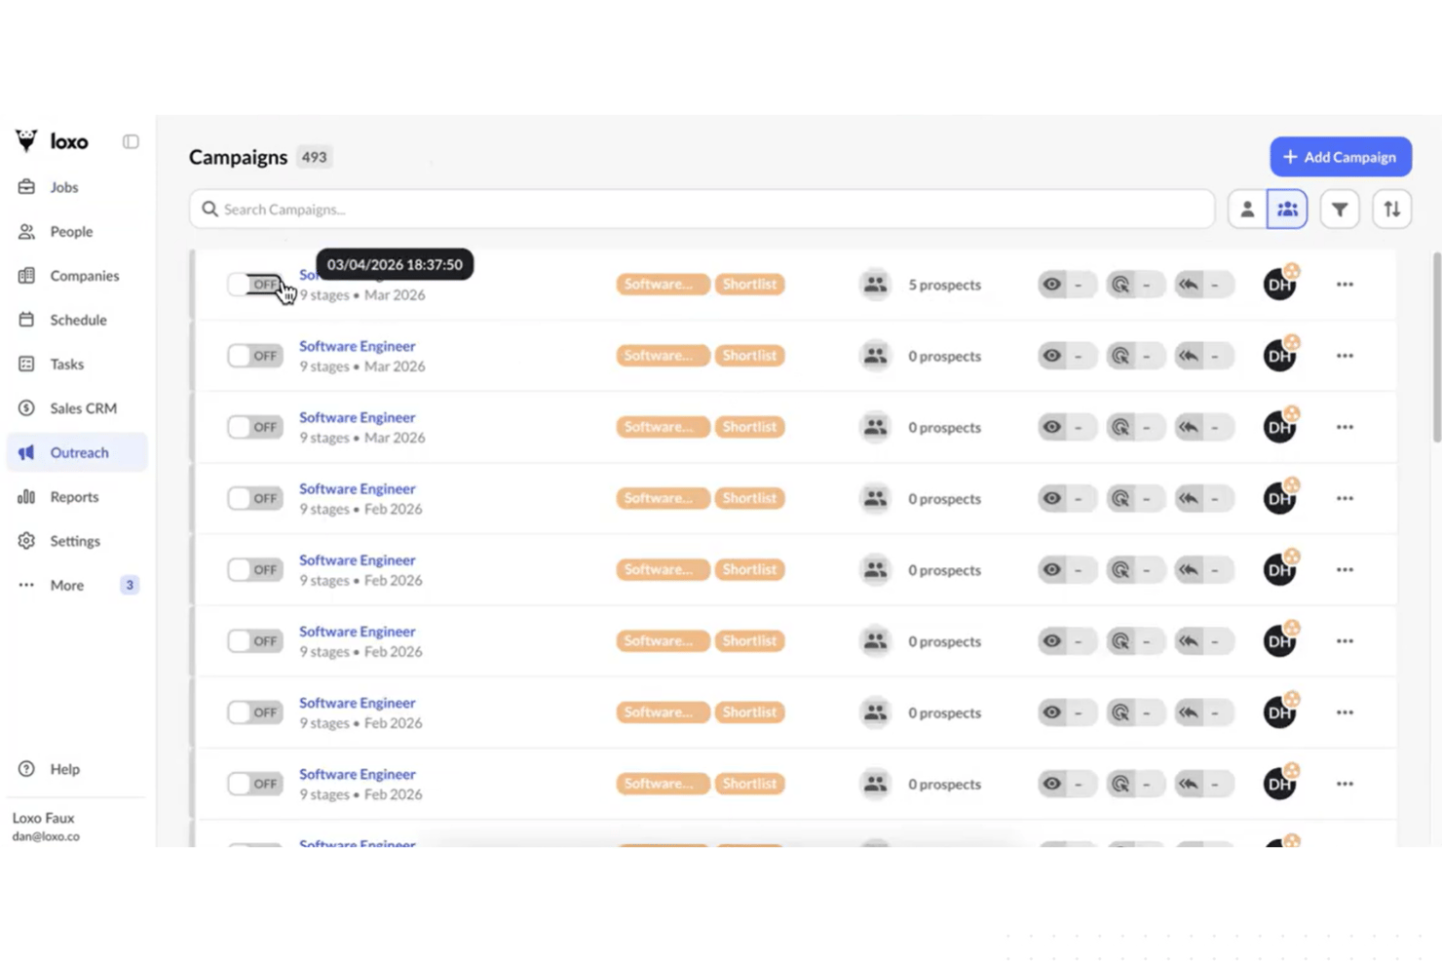Open the Companies page
The width and height of the screenshot is (1442, 962).
(84, 276)
